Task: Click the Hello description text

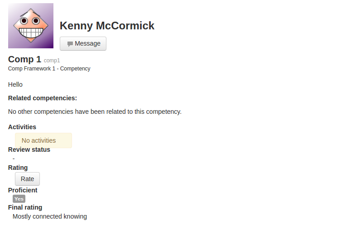Action: [15, 84]
